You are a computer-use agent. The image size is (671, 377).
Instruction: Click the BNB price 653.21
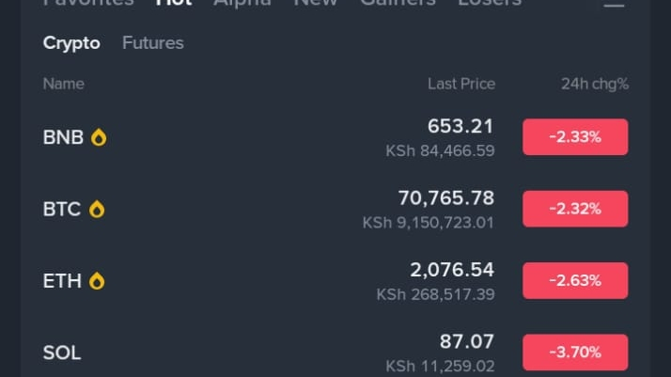pyautogui.click(x=460, y=126)
